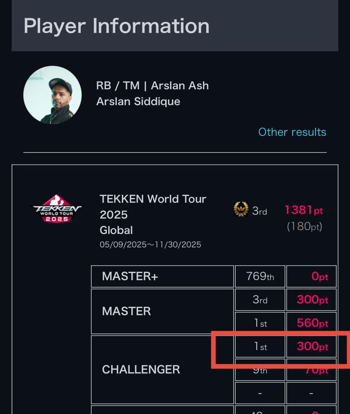The height and width of the screenshot is (414, 350).
Task: Select the CHALLENGER category cell
Action: pyautogui.click(x=162, y=370)
